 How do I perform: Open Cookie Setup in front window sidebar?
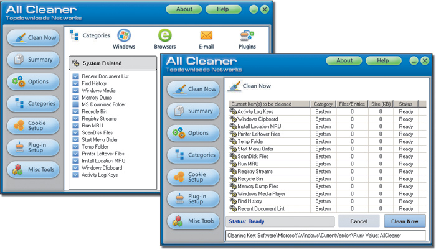194,177
